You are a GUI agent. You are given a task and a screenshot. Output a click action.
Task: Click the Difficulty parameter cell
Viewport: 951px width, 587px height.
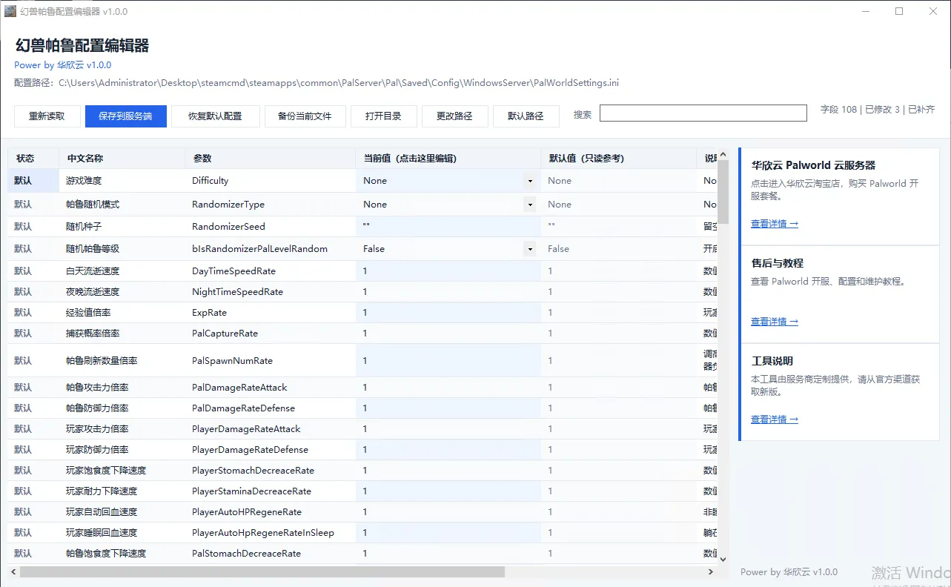click(271, 181)
